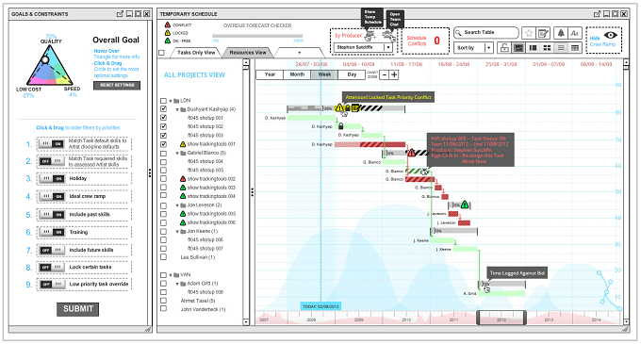This screenshot has height=344, width=641.
Task: Click yellow warning icon on Kashyap's Gantt bar
Action: click(x=339, y=107)
